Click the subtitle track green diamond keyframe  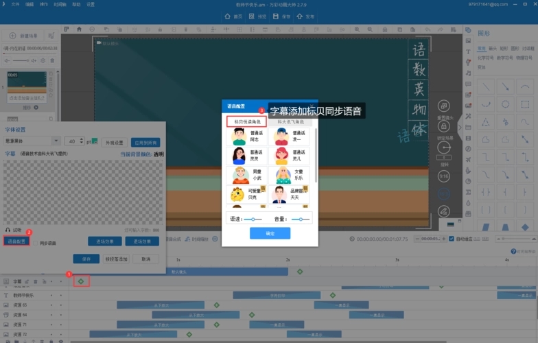[81, 281]
